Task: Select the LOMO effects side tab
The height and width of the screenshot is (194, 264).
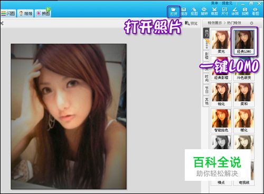Action: (x=206, y=45)
